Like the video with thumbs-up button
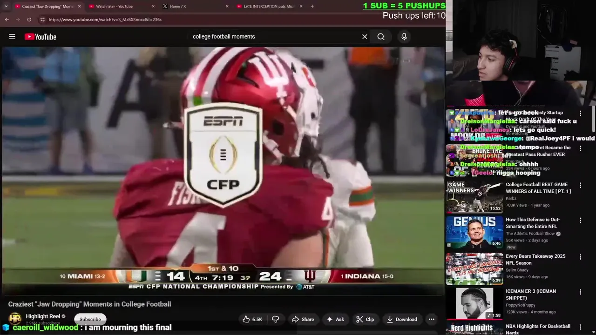The image size is (596, 335). coord(252,319)
